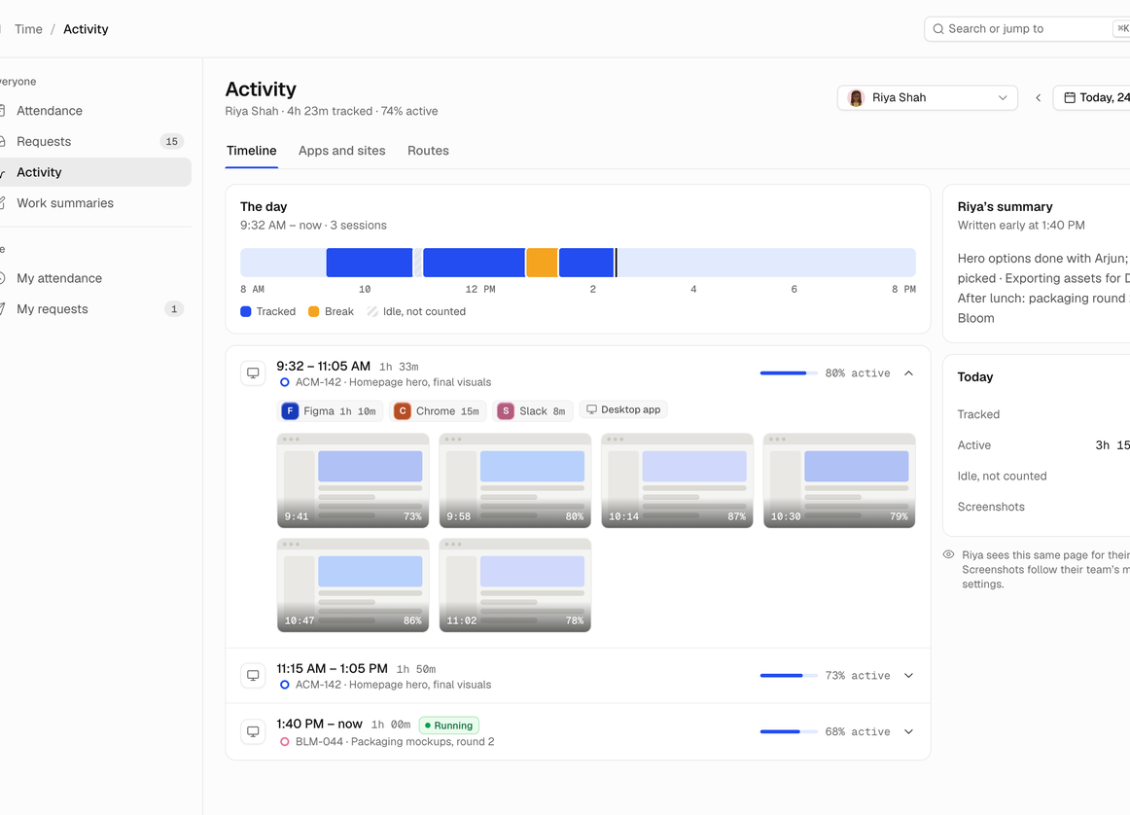Click Riya Shah's avatar in selector
The width and height of the screenshot is (1130, 815).
856,98
